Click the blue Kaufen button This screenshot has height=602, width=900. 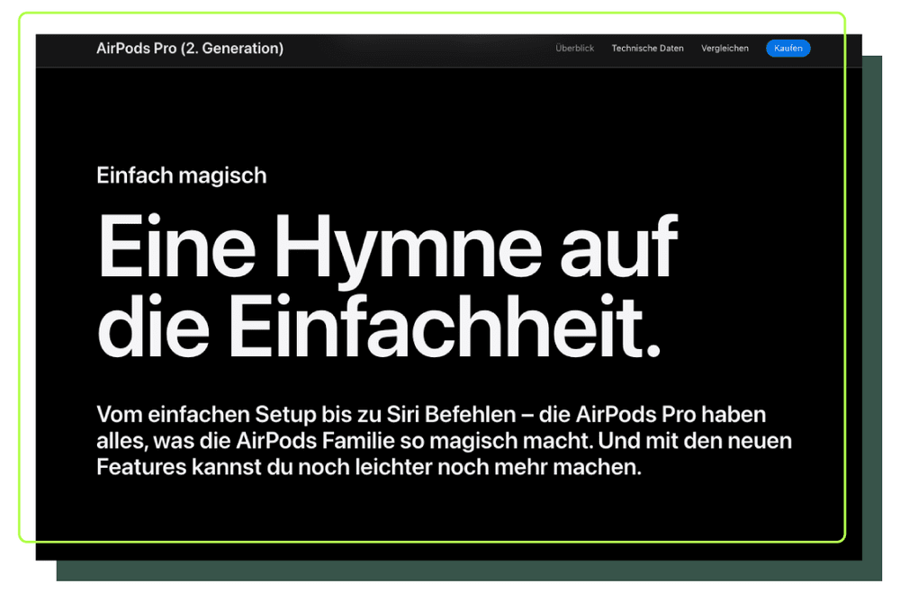point(787,49)
